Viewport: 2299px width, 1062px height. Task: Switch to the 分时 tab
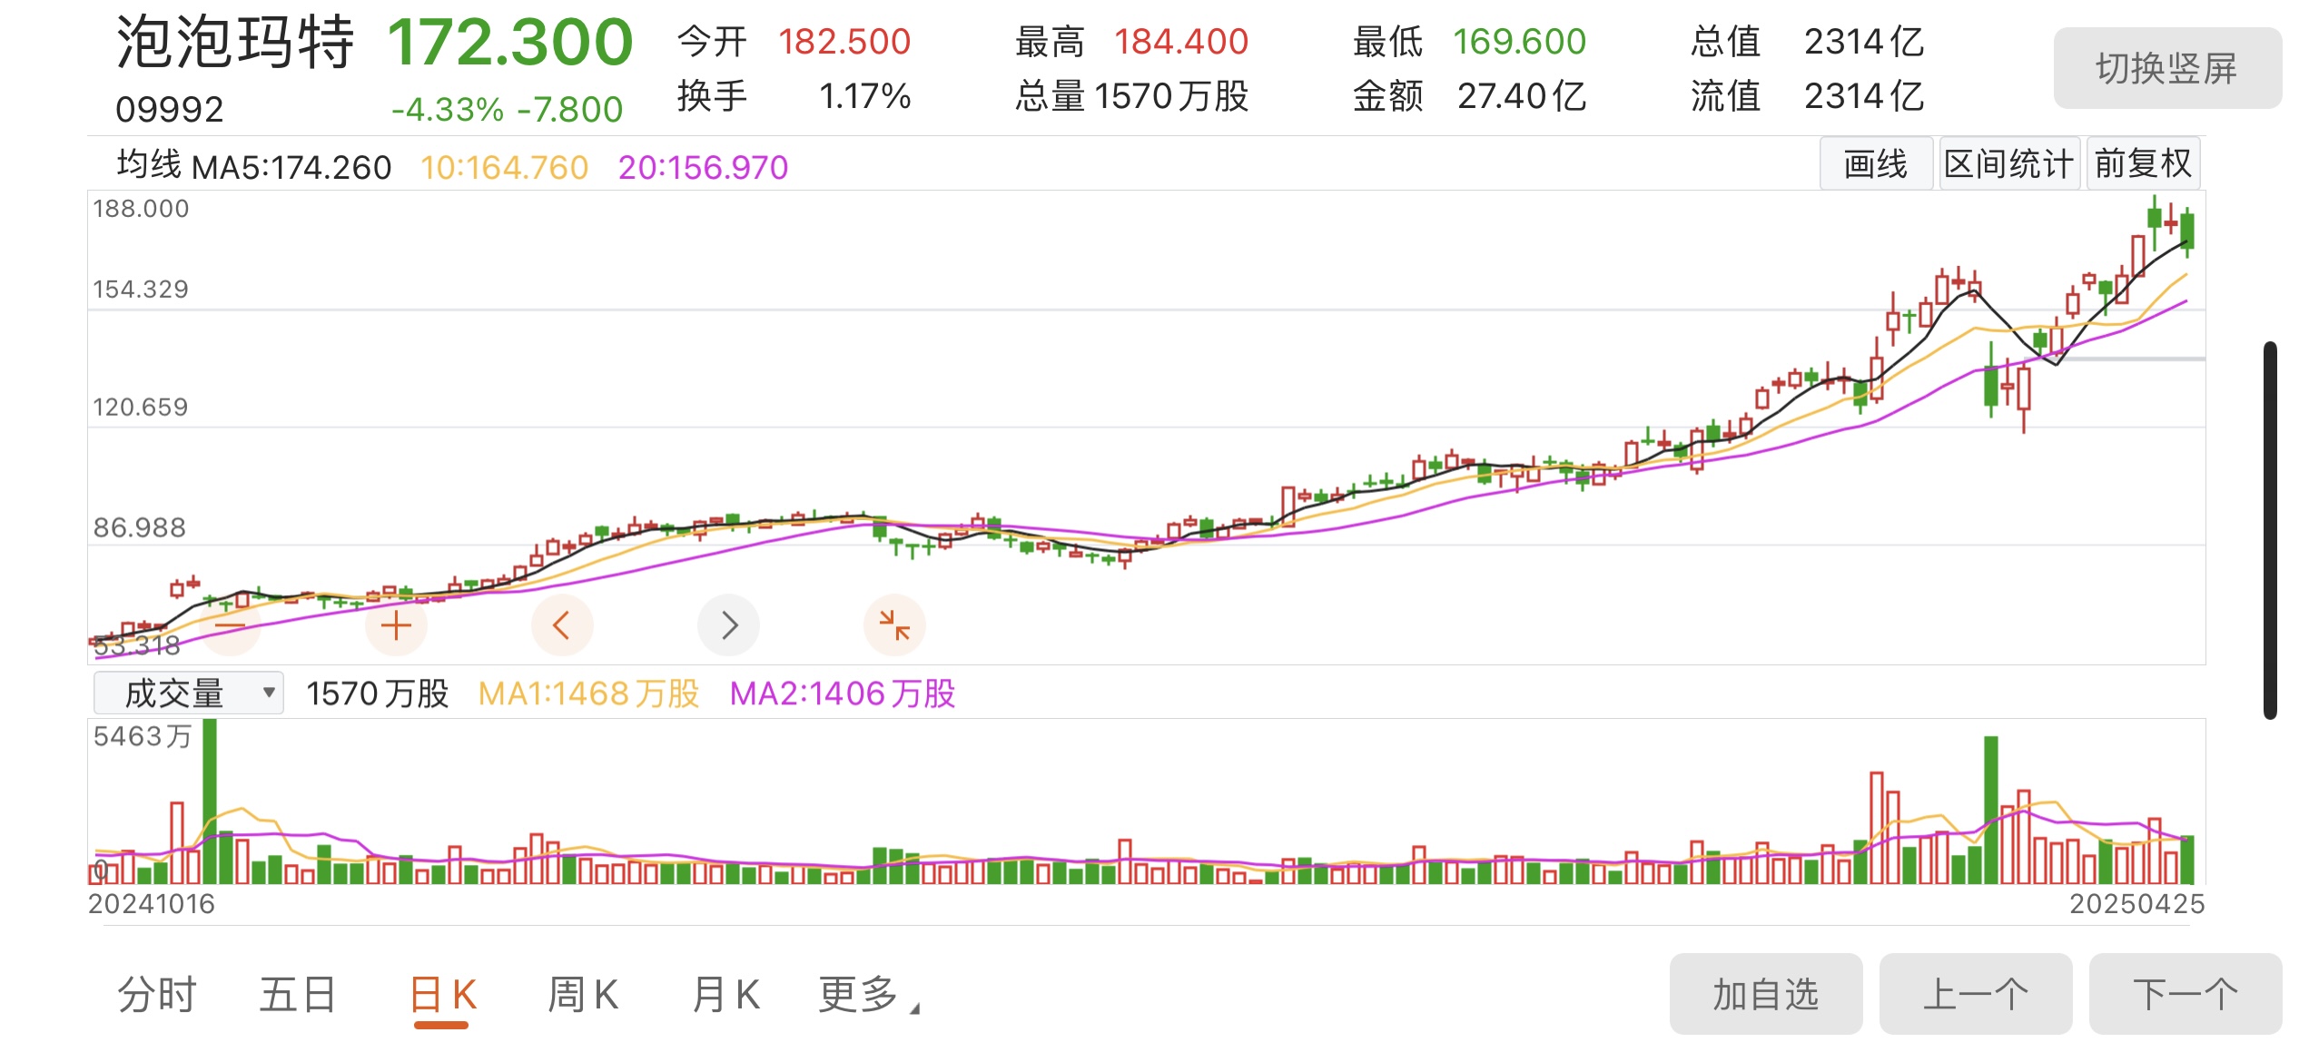point(157,995)
